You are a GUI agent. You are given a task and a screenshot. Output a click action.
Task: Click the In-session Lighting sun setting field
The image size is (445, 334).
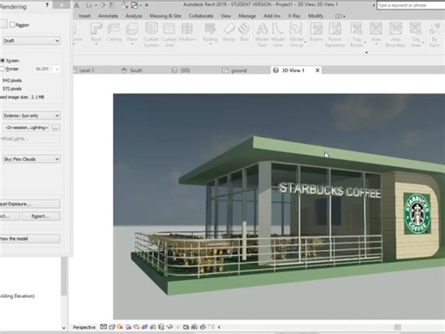pos(26,128)
